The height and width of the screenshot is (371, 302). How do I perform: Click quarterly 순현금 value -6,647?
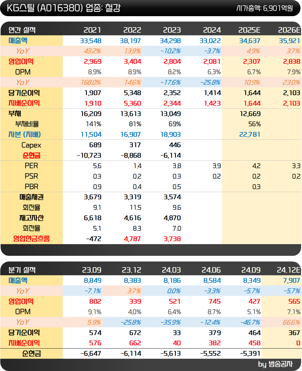pos(91,354)
